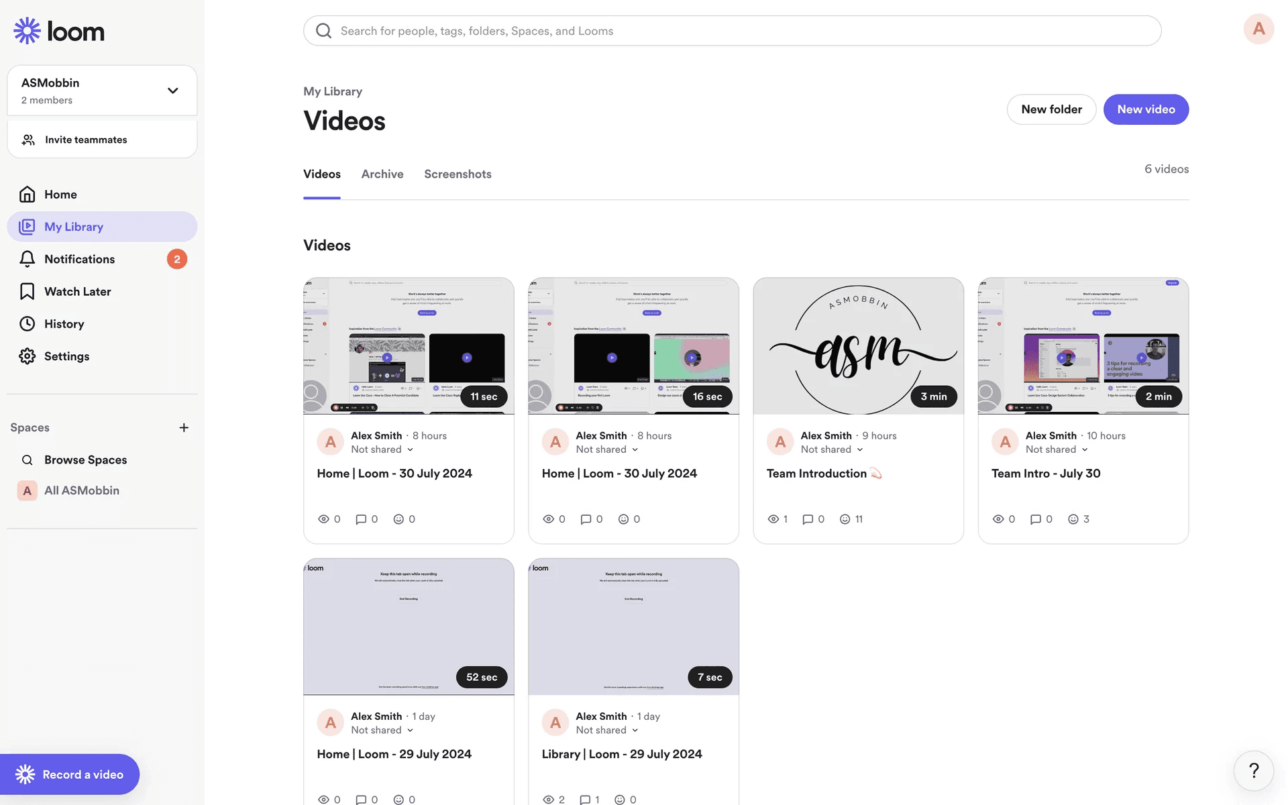Open Not shared dropdown on Team Intro - July 30
Image resolution: width=1288 pixels, height=805 pixels.
tap(1057, 449)
